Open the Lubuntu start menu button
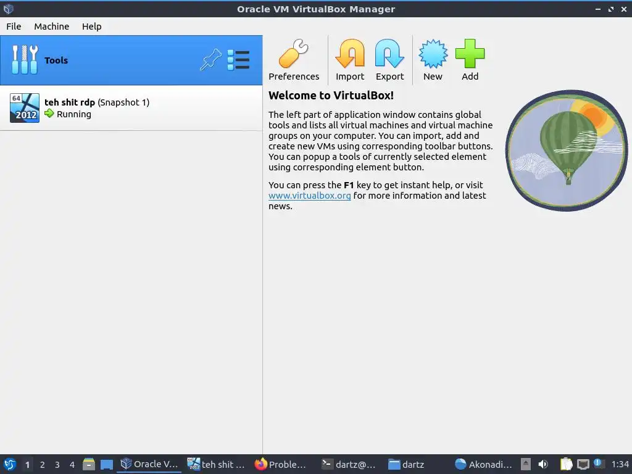The image size is (632, 474). 9,464
